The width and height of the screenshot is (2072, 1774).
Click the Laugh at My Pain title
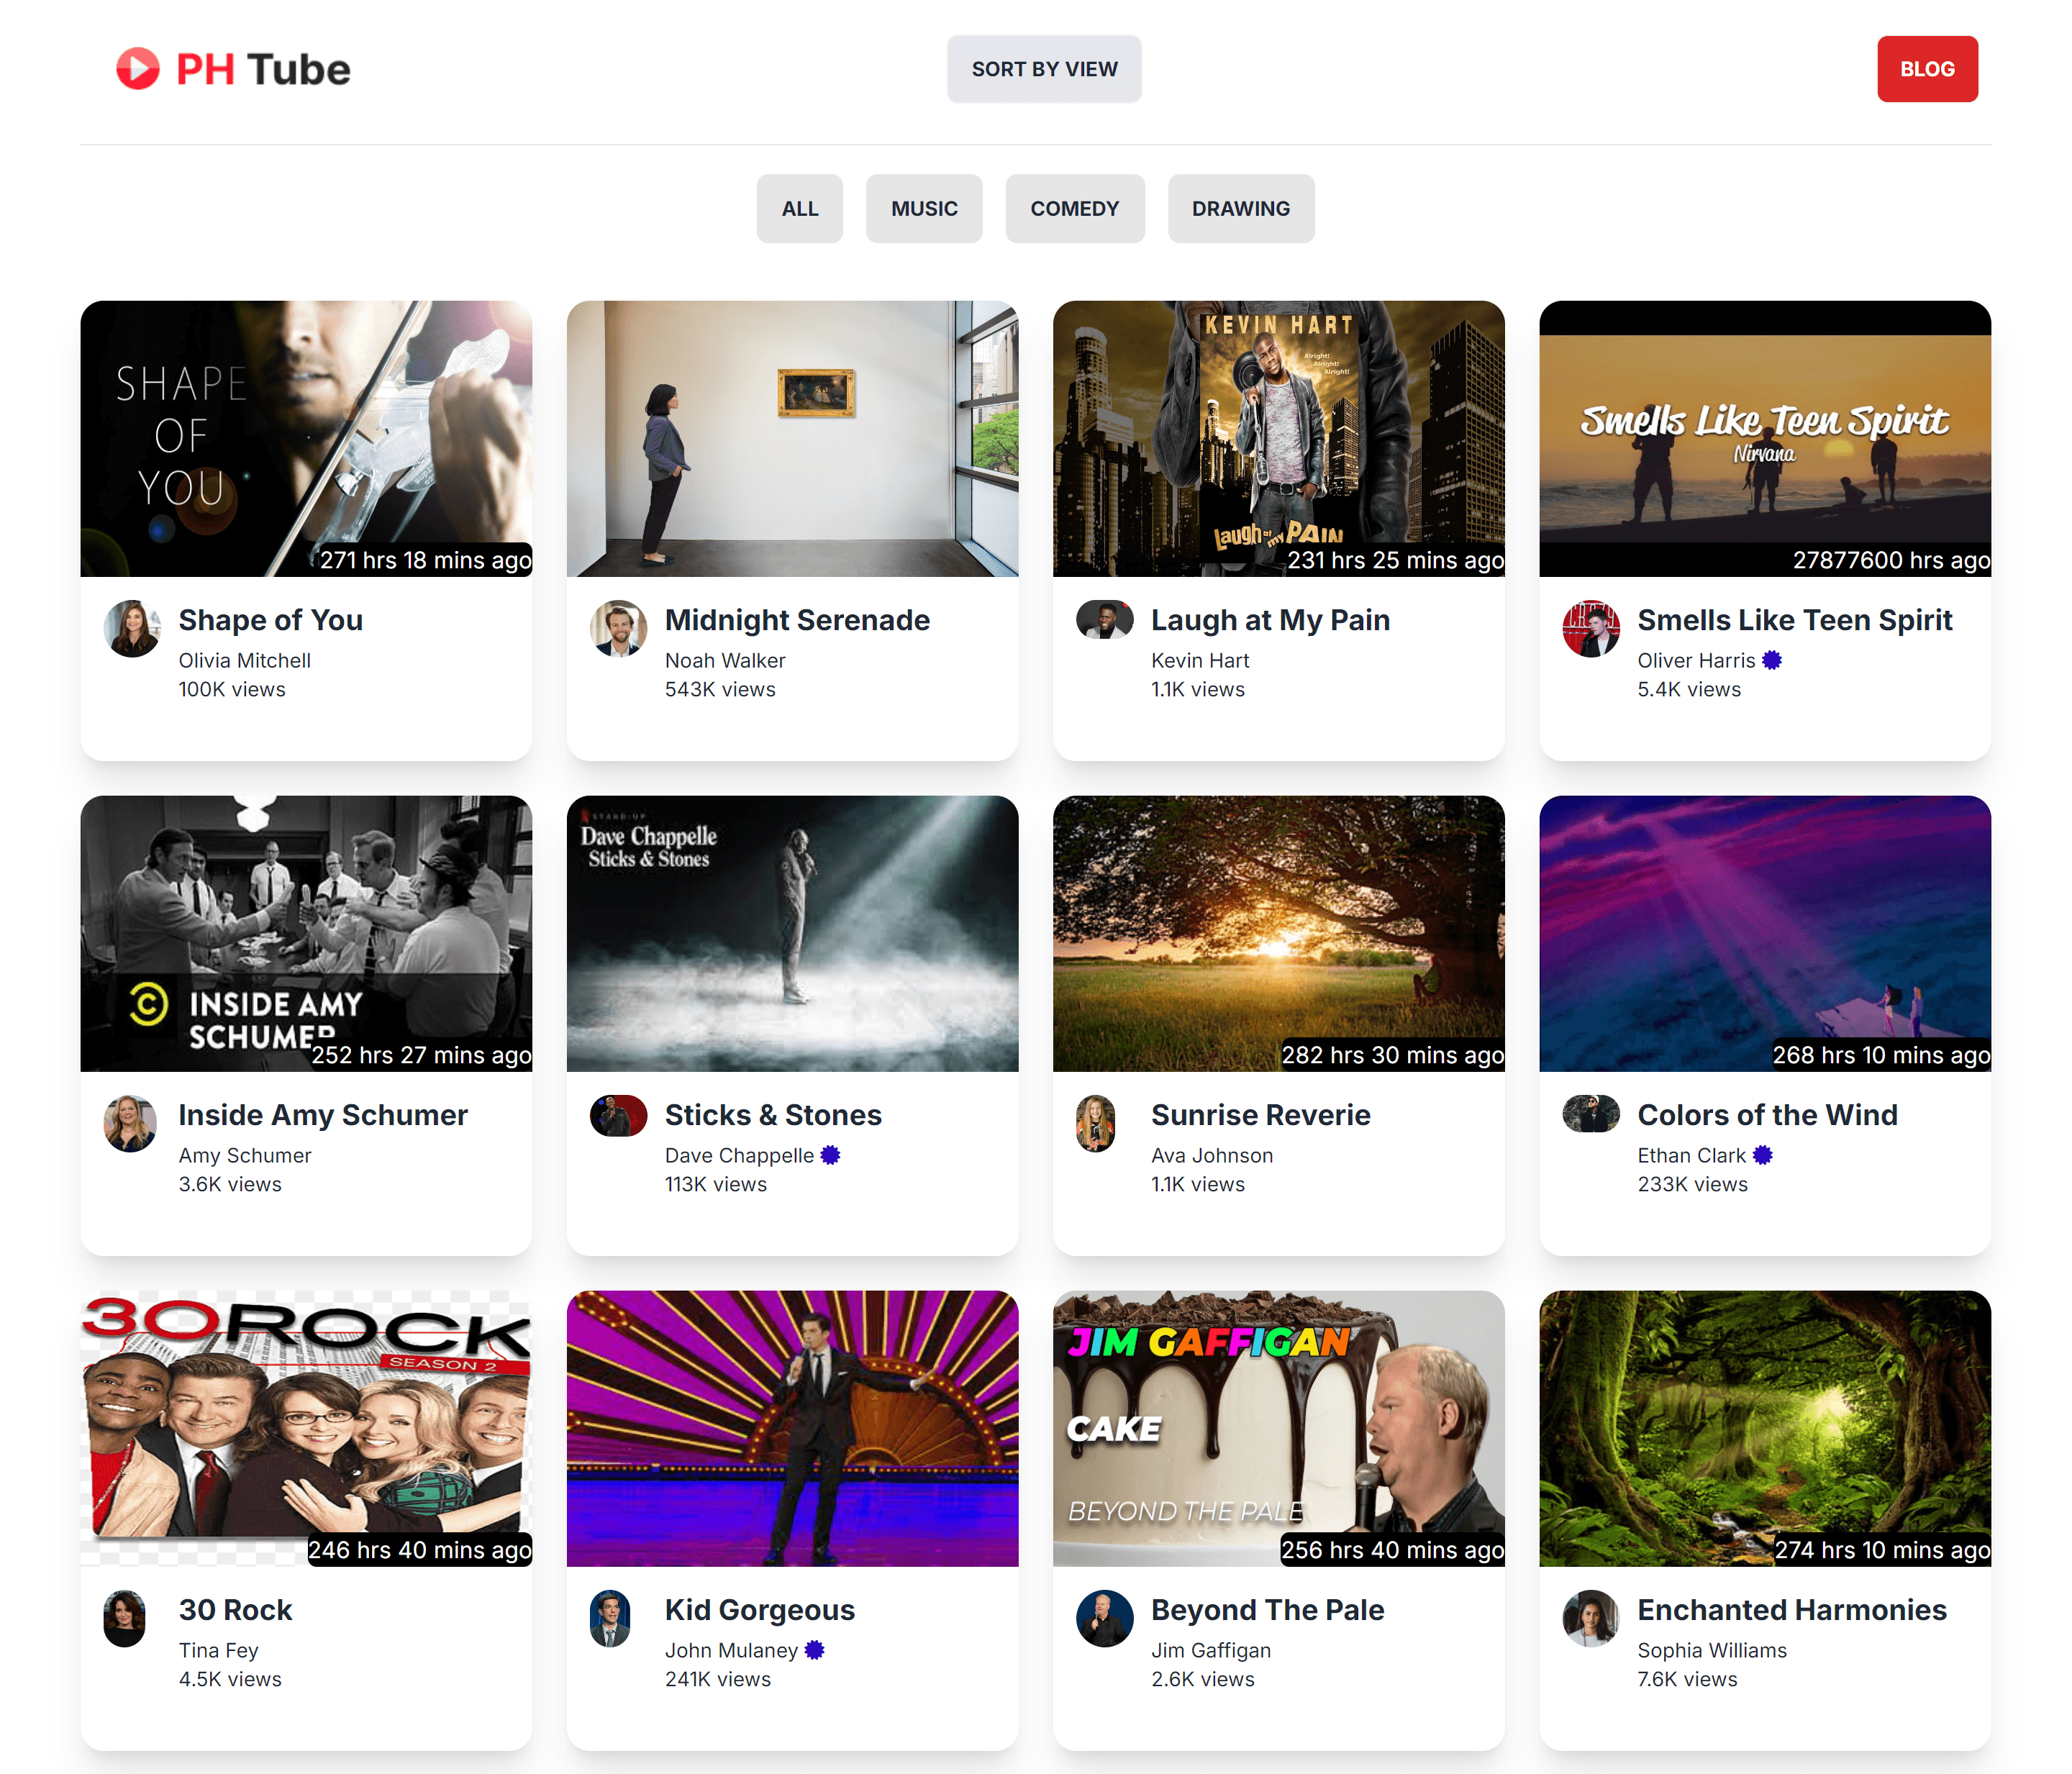[1270, 620]
